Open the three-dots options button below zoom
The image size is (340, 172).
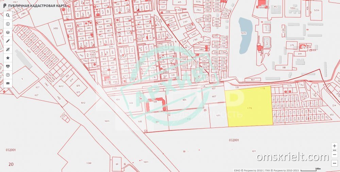coord(335,163)
